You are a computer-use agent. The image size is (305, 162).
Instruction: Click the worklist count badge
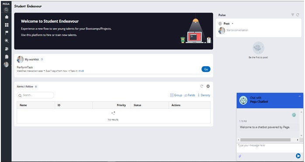tap(42, 60)
